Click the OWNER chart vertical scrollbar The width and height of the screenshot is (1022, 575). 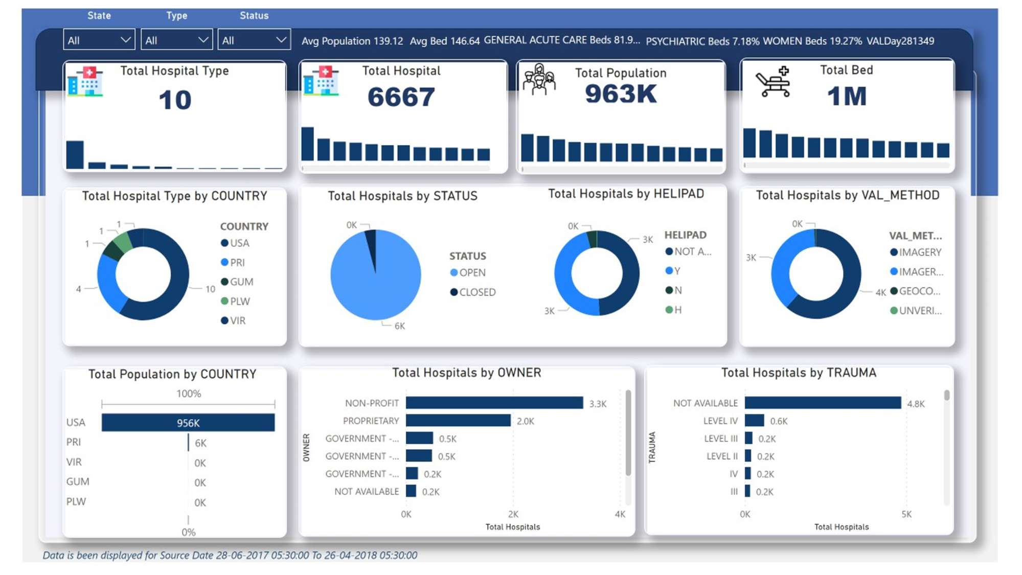click(628, 432)
